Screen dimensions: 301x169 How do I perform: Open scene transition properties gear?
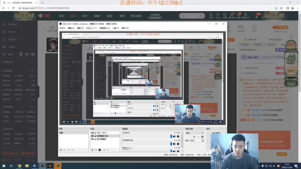[x=202, y=137]
